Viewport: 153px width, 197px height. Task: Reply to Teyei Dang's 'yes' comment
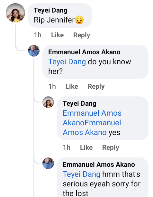coord(111,148)
